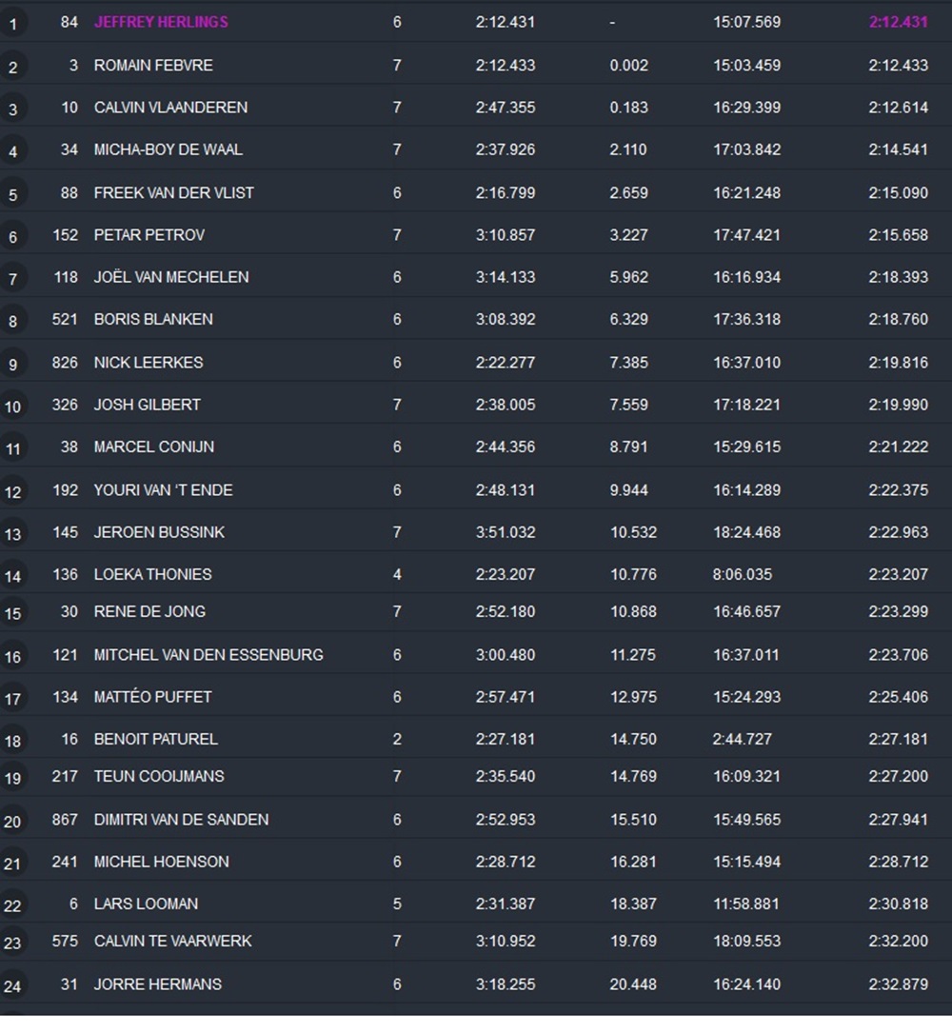Open Benoit Paturel's rider name
952x1033 pixels.
tap(155, 739)
